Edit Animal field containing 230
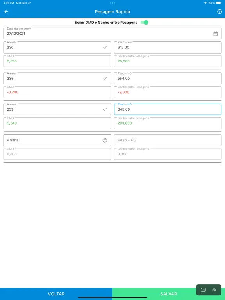Viewport: 225px width, 300px height. (57, 47)
